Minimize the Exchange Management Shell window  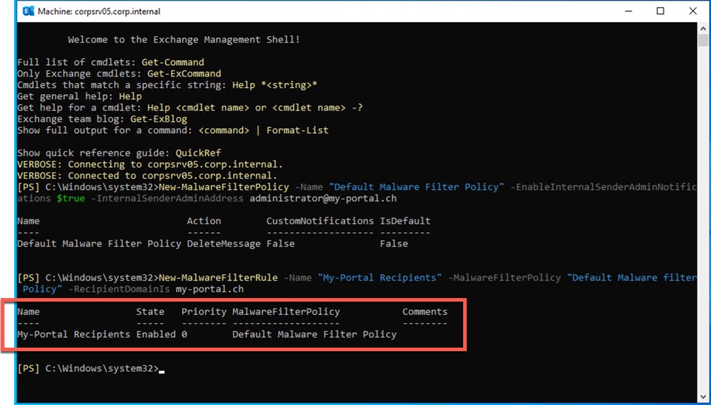click(627, 11)
